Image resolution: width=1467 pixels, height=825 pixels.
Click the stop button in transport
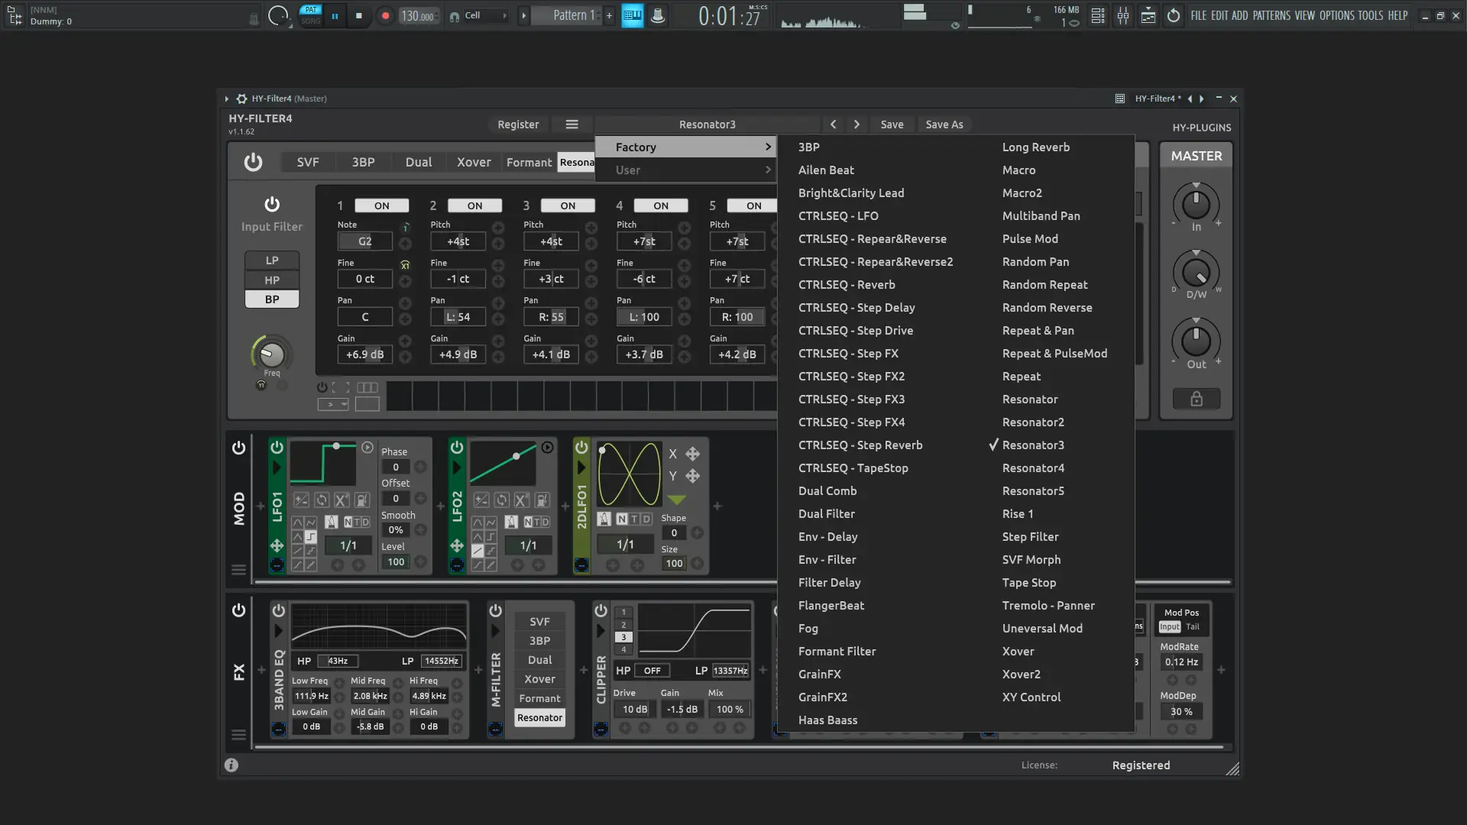coord(358,15)
